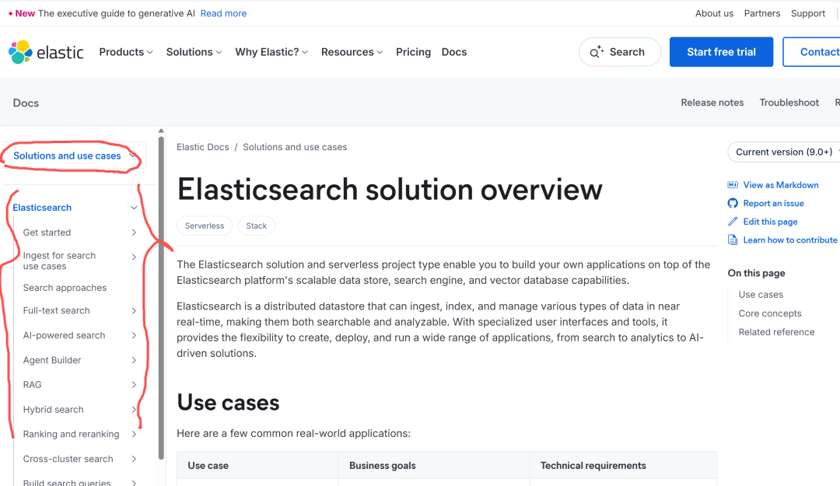Click the Search field in header
Screen dimensions: 840x486
click(x=620, y=52)
